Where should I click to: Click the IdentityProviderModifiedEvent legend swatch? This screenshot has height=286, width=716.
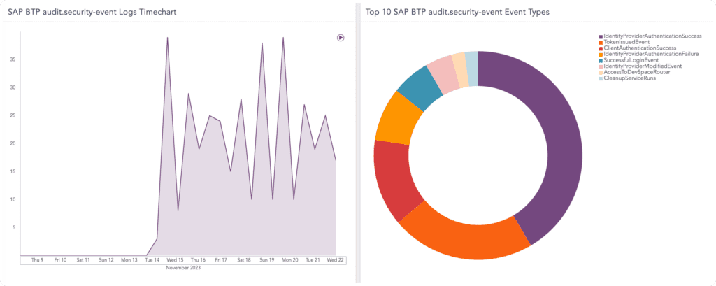[x=601, y=66]
